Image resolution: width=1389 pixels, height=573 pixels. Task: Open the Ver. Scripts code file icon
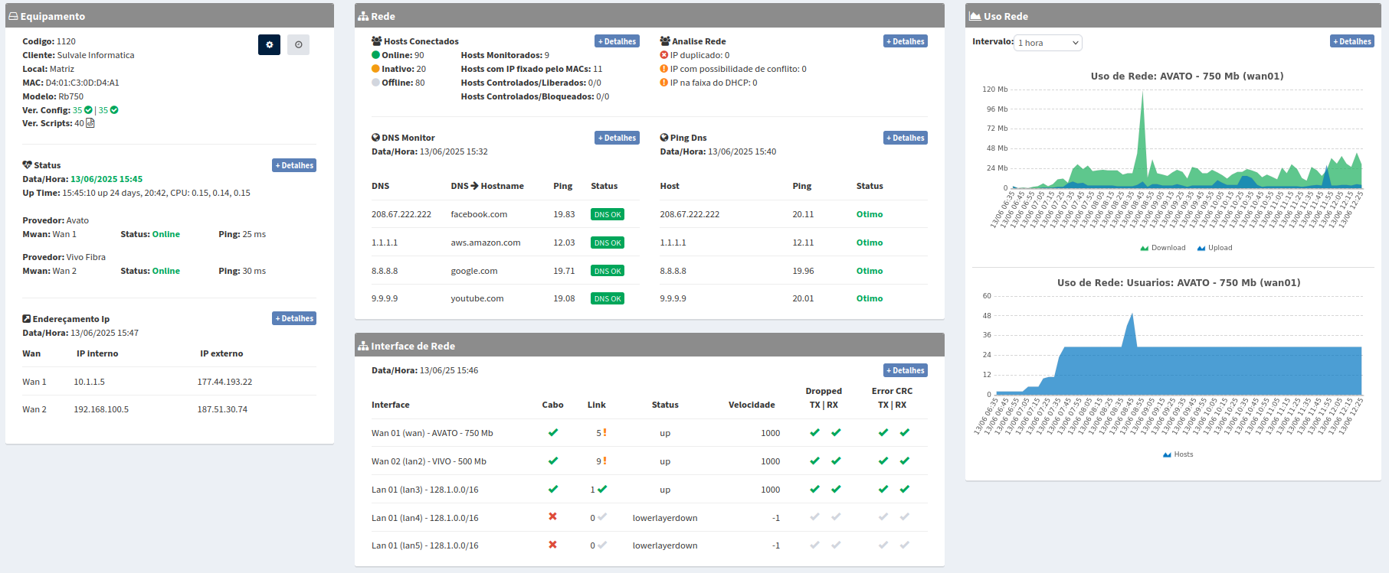click(x=90, y=123)
